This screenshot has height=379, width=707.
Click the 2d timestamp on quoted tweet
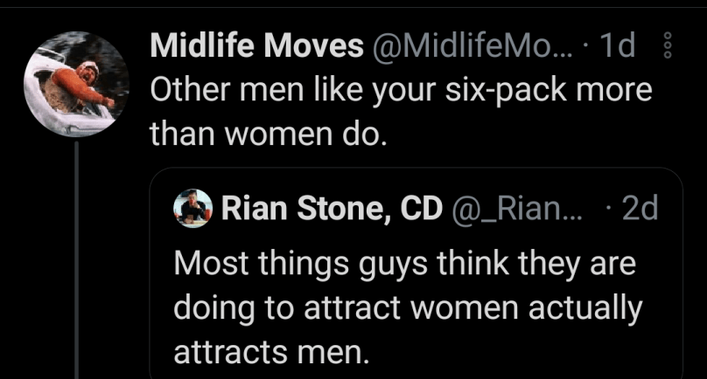(x=637, y=208)
